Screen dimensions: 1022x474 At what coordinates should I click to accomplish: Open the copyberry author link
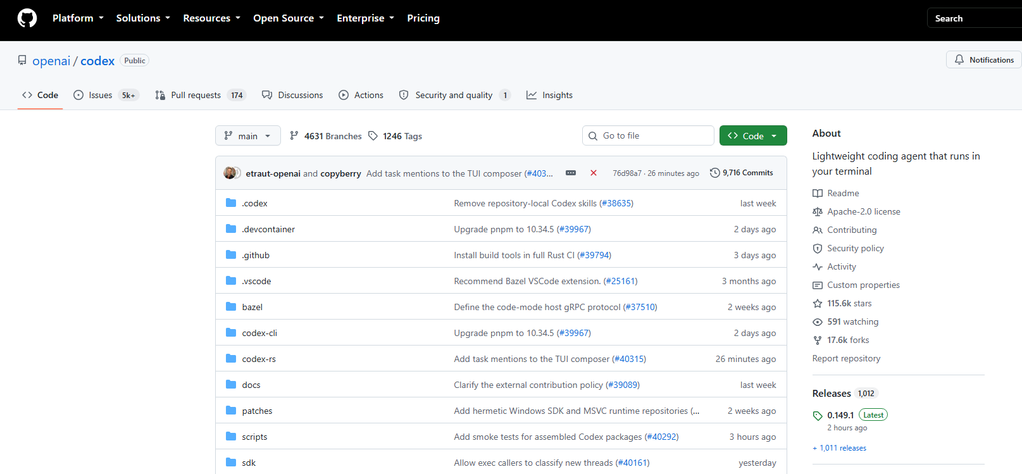(340, 173)
